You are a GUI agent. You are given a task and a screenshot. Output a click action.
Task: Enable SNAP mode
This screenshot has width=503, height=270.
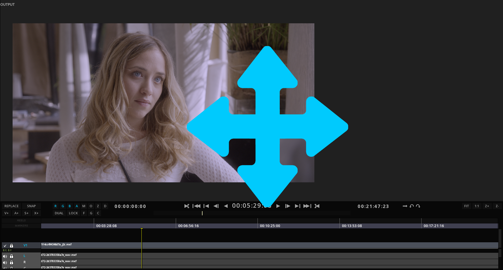(x=31, y=206)
